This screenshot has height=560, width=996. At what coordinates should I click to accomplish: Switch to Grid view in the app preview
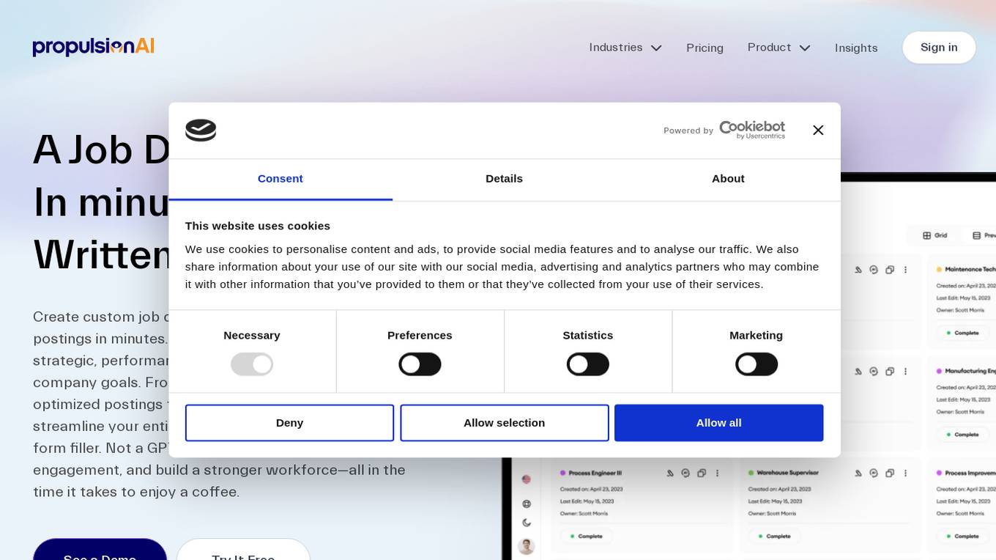(935, 235)
